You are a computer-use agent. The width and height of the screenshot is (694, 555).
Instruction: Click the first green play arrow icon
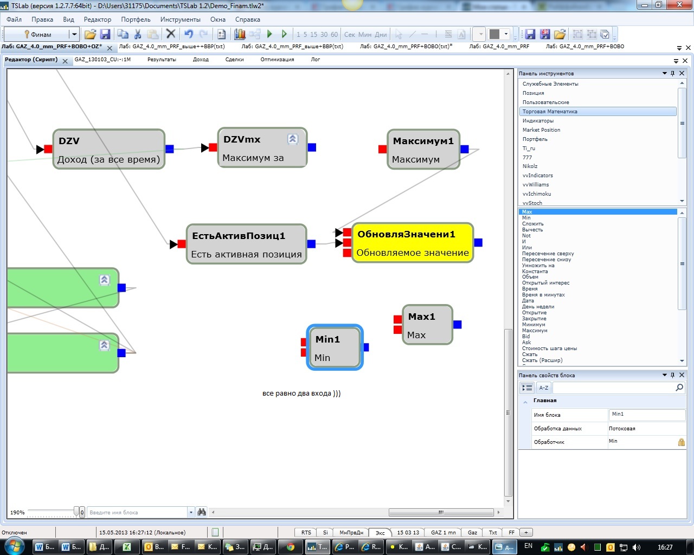point(269,34)
